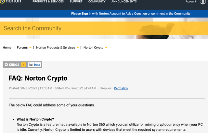Expand the Norton Crypto breadcrumb dropdown arrow
The width and height of the screenshot is (208, 133).
click(106, 48)
